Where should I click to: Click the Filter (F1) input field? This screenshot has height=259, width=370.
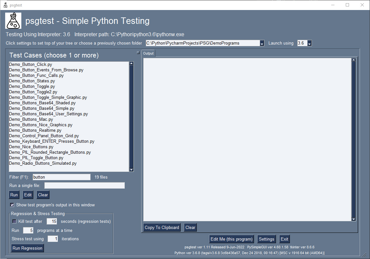pyautogui.click(x=61, y=177)
